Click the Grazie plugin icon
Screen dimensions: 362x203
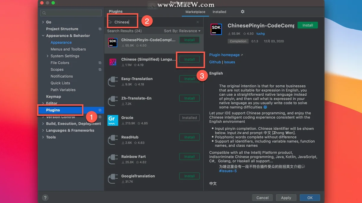(113, 121)
